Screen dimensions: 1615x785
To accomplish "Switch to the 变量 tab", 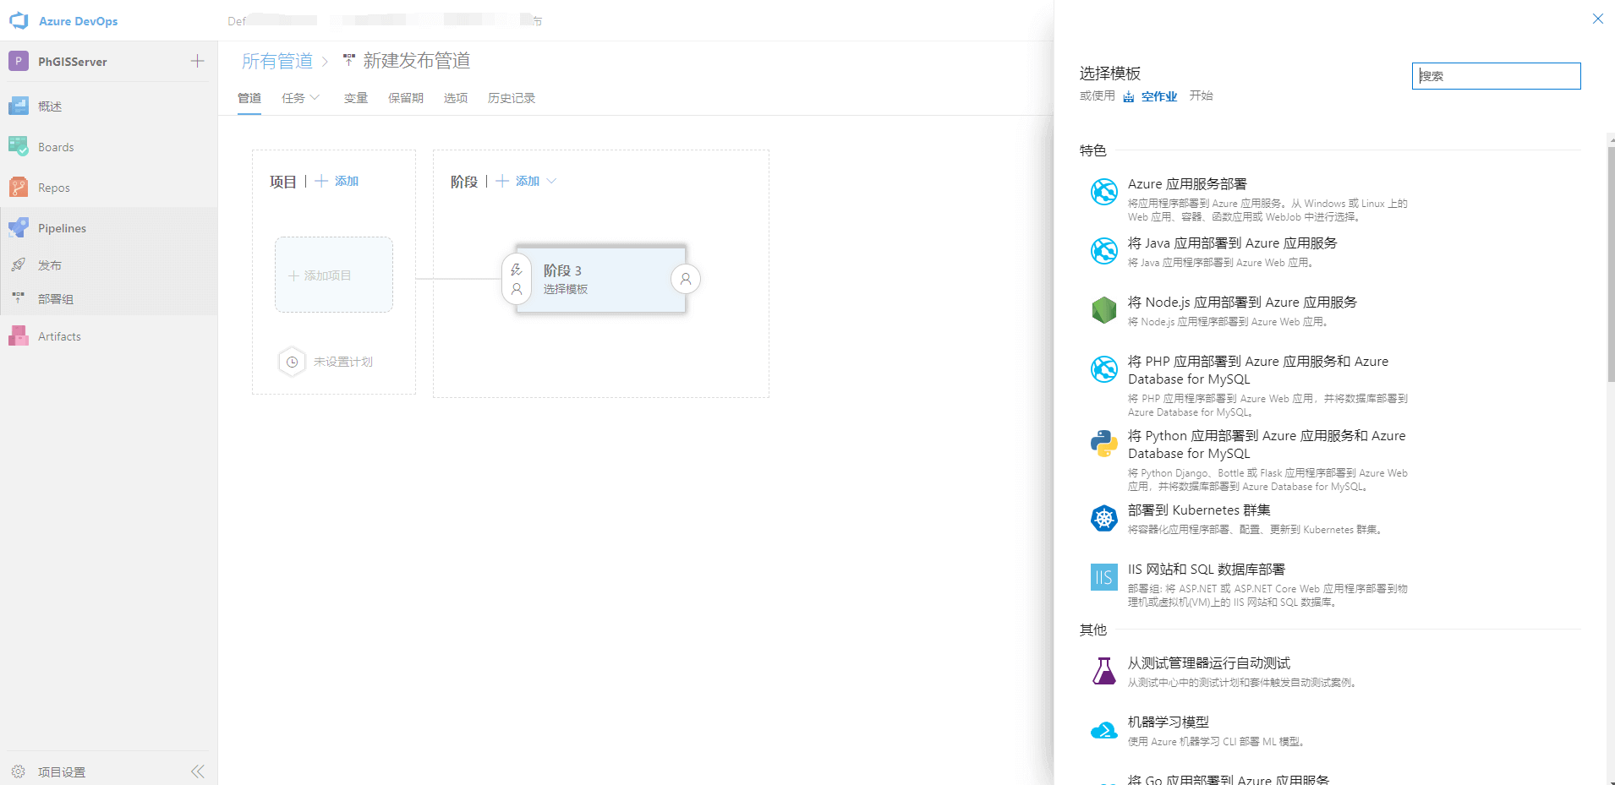I will pos(355,98).
